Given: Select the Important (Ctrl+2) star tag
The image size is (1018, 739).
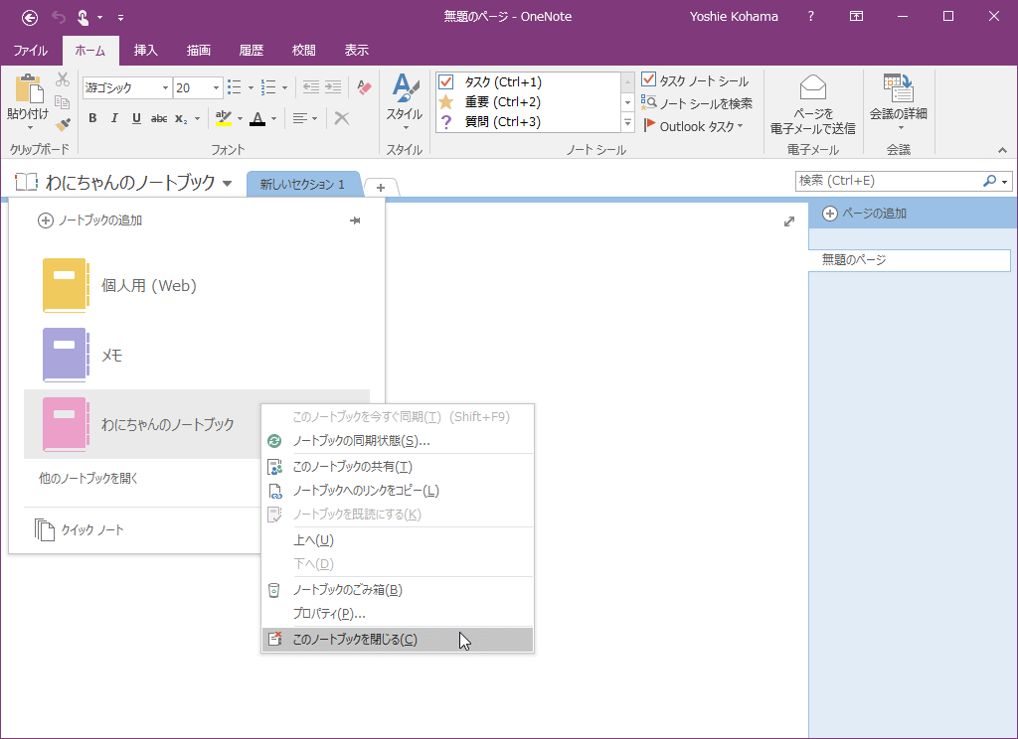Looking at the screenshot, I should point(529,102).
